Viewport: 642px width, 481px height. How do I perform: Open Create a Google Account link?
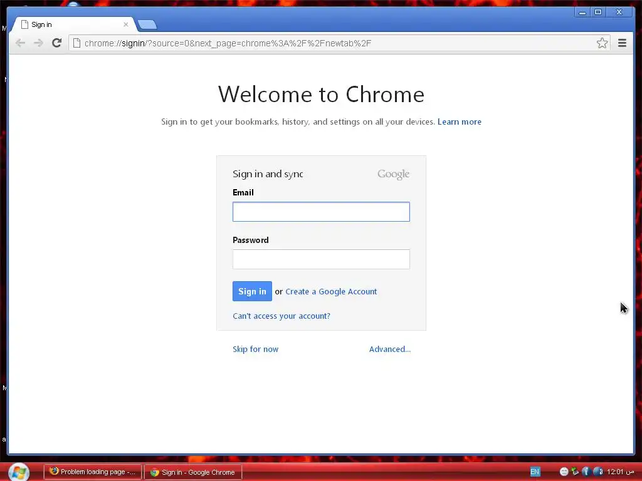click(331, 292)
